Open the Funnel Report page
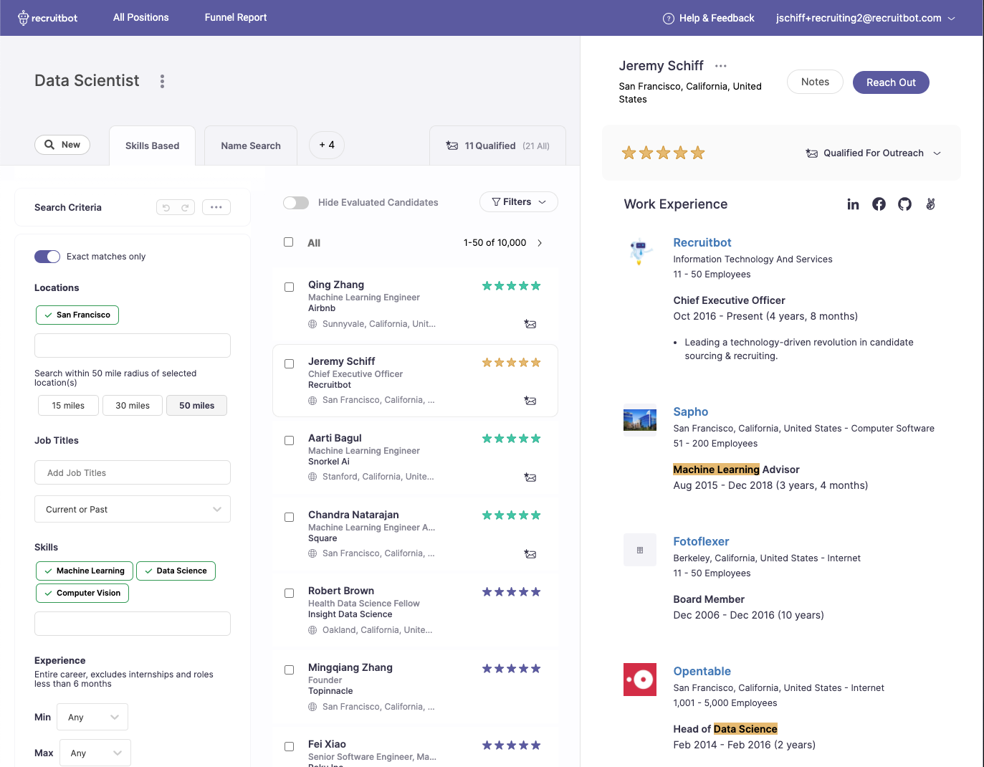984x767 pixels. (x=236, y=17)
